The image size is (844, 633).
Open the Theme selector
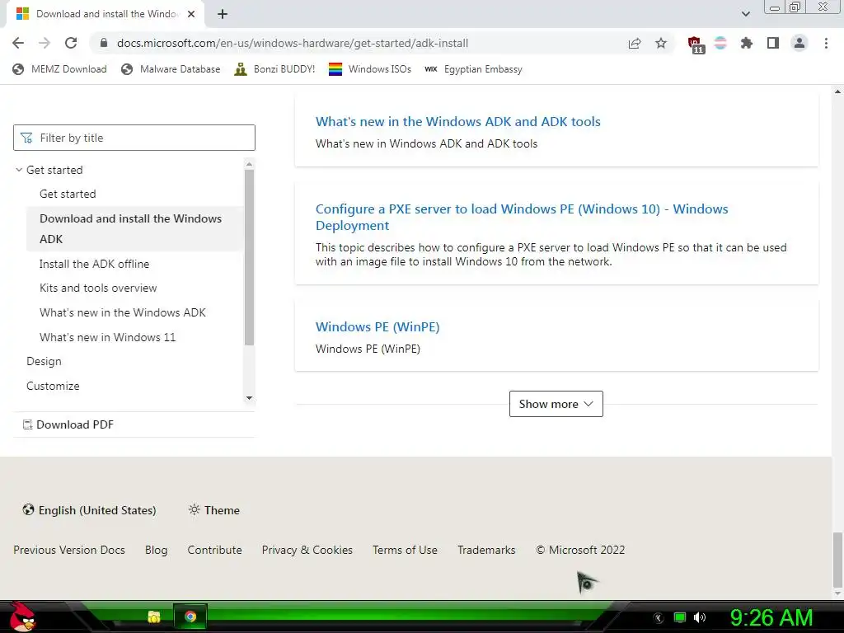pyautogui.click(x=214, y=510)
